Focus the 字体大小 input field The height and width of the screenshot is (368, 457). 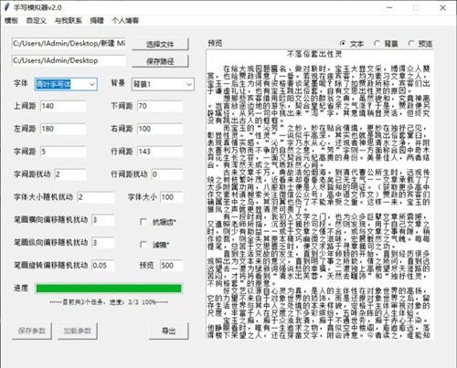[x=172, y=197]
